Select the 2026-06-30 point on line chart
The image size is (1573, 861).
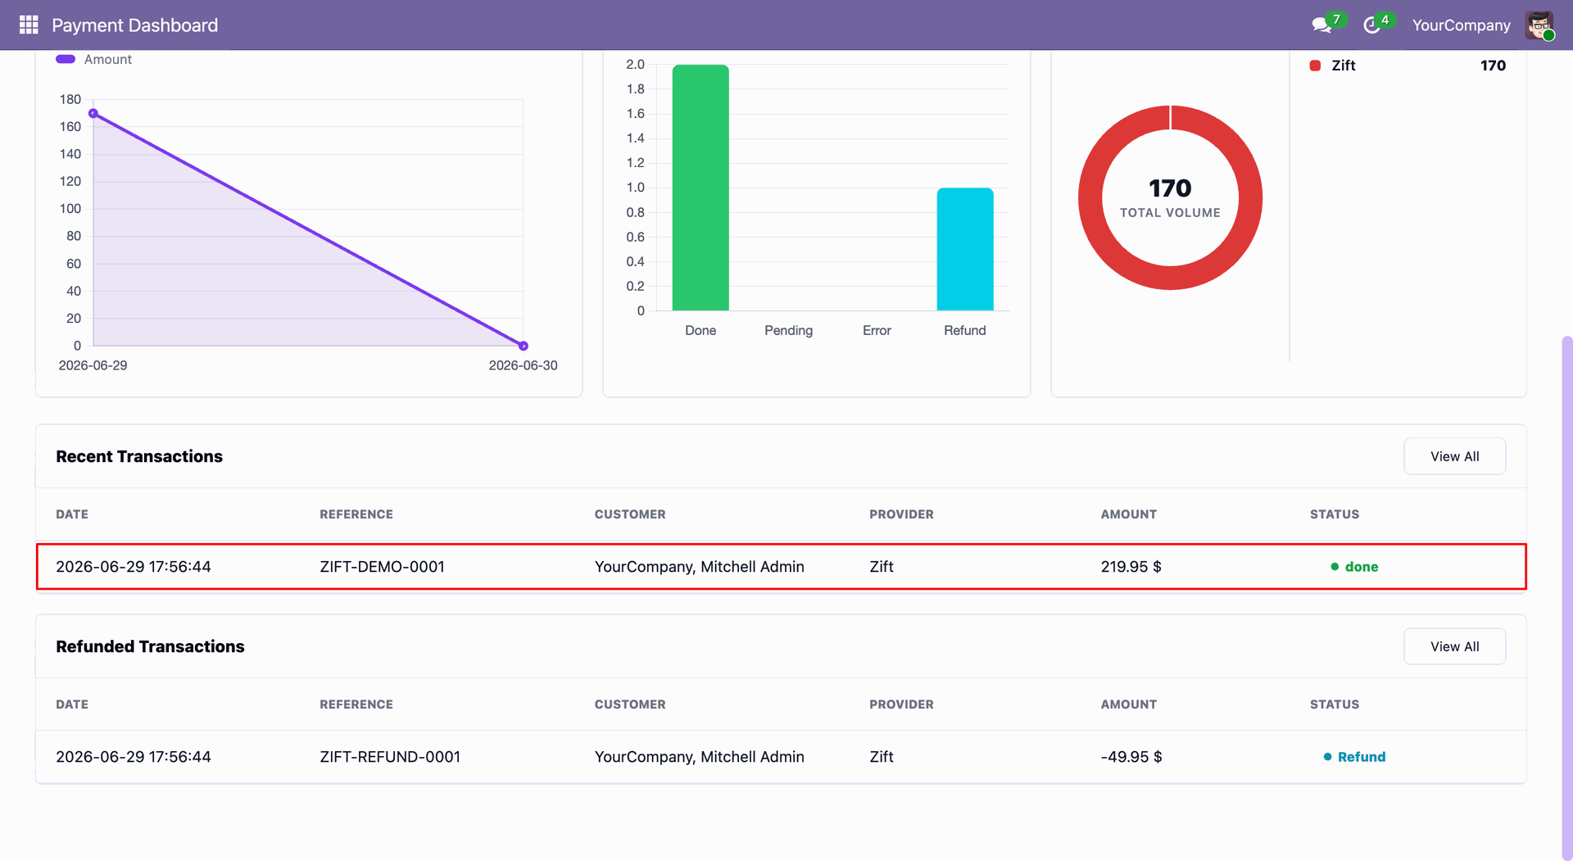pos(524,346)
